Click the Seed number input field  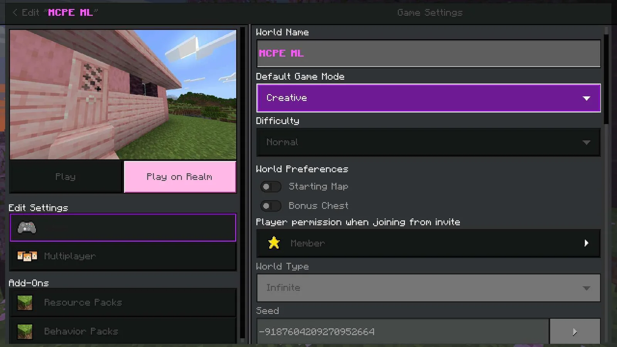tap(403, 332)
